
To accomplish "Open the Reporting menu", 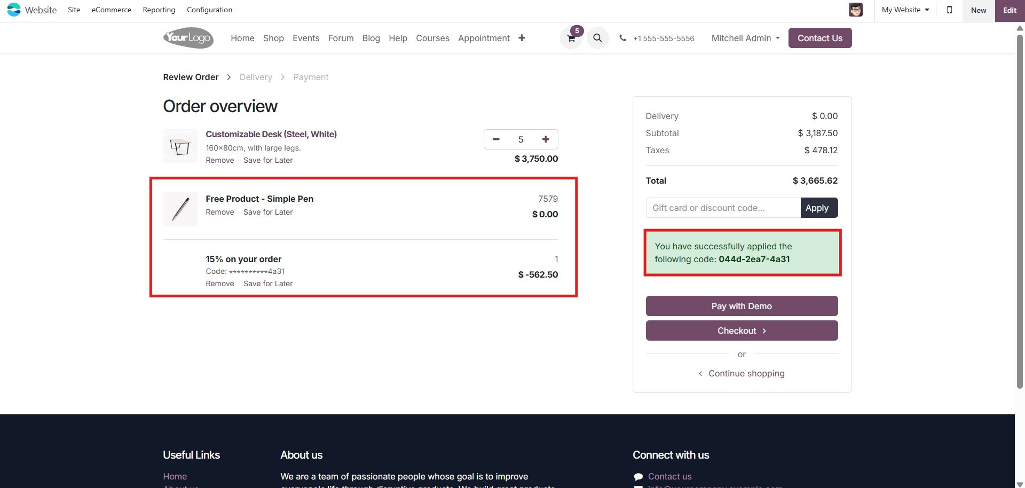I will click(159, 10).
